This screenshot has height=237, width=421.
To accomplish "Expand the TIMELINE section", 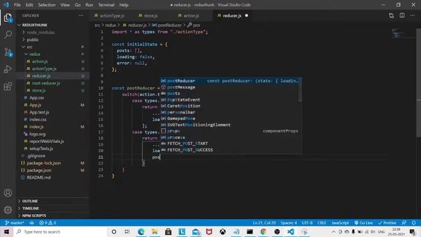I will pos(30,208).
